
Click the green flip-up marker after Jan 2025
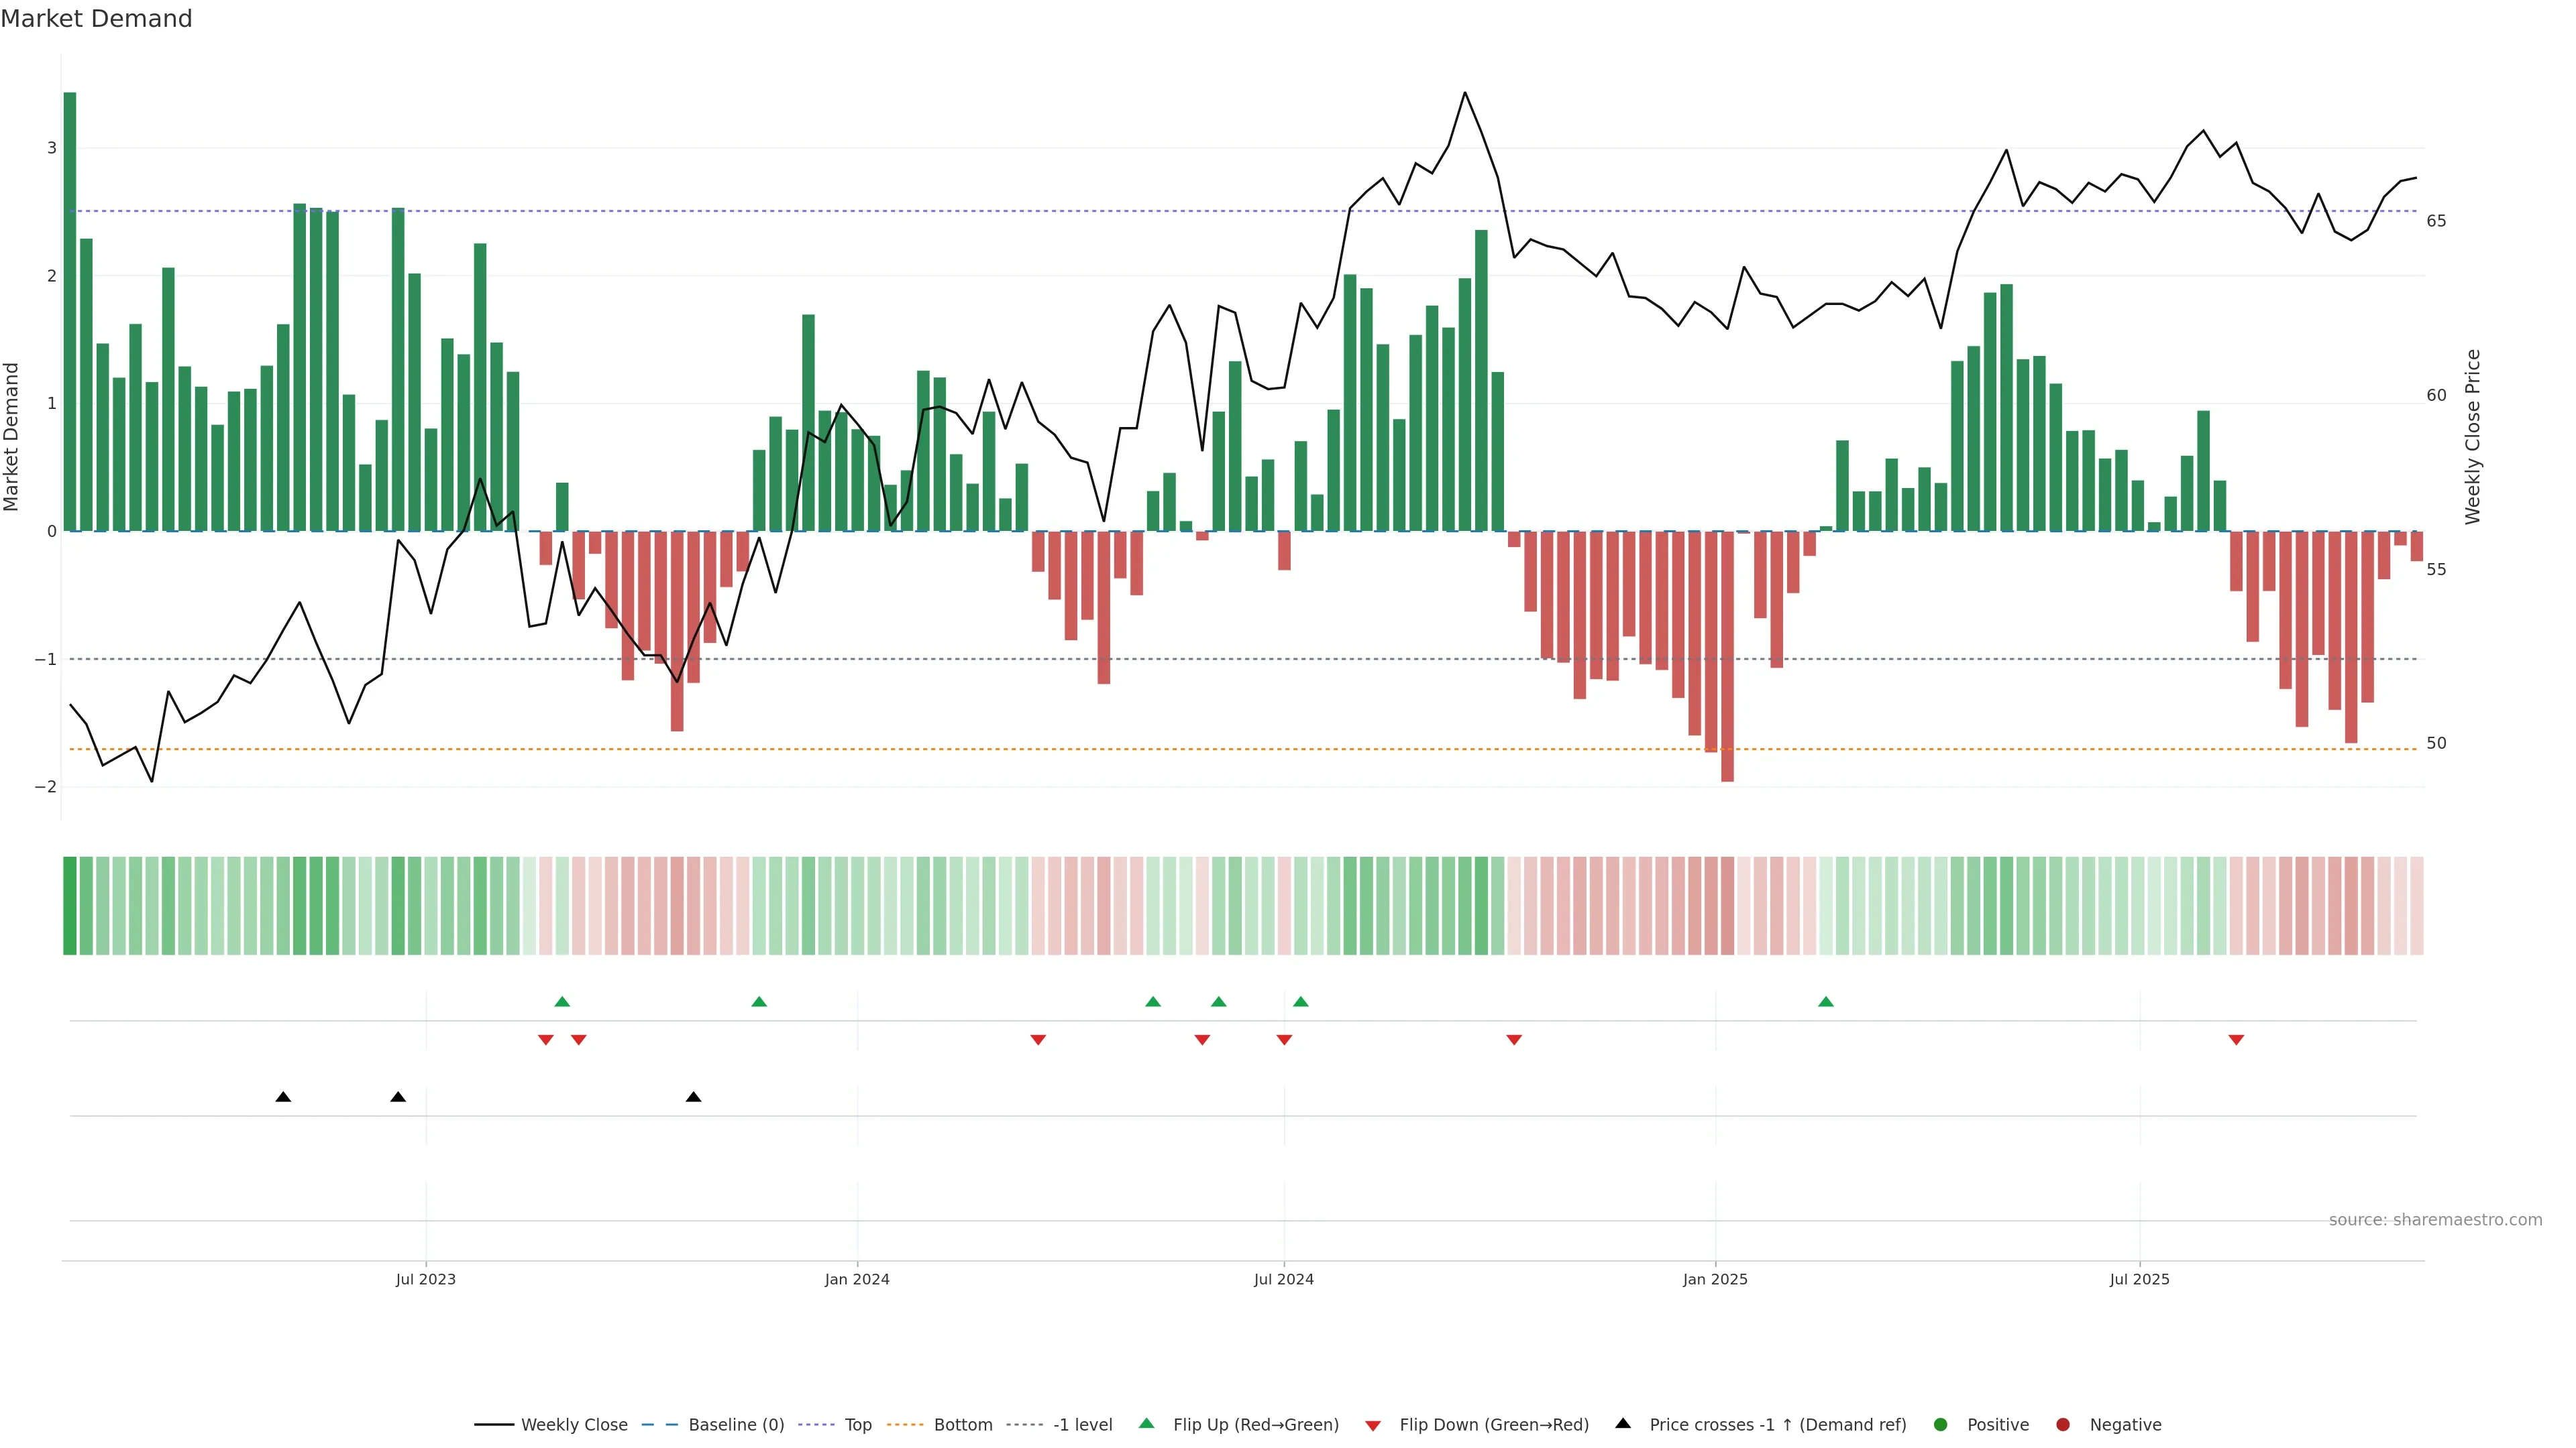(x=1825, y=1002)
